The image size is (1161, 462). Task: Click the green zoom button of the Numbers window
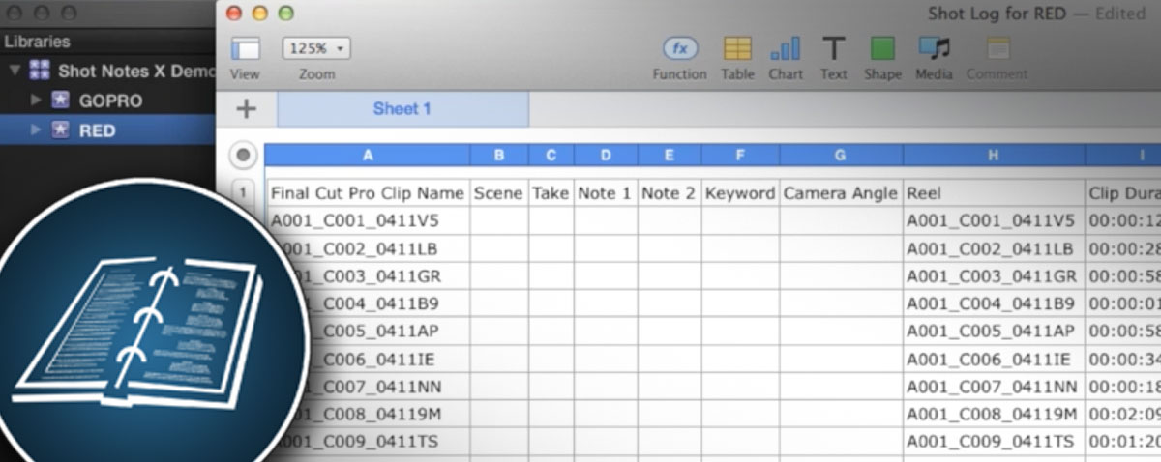point(284,14)
